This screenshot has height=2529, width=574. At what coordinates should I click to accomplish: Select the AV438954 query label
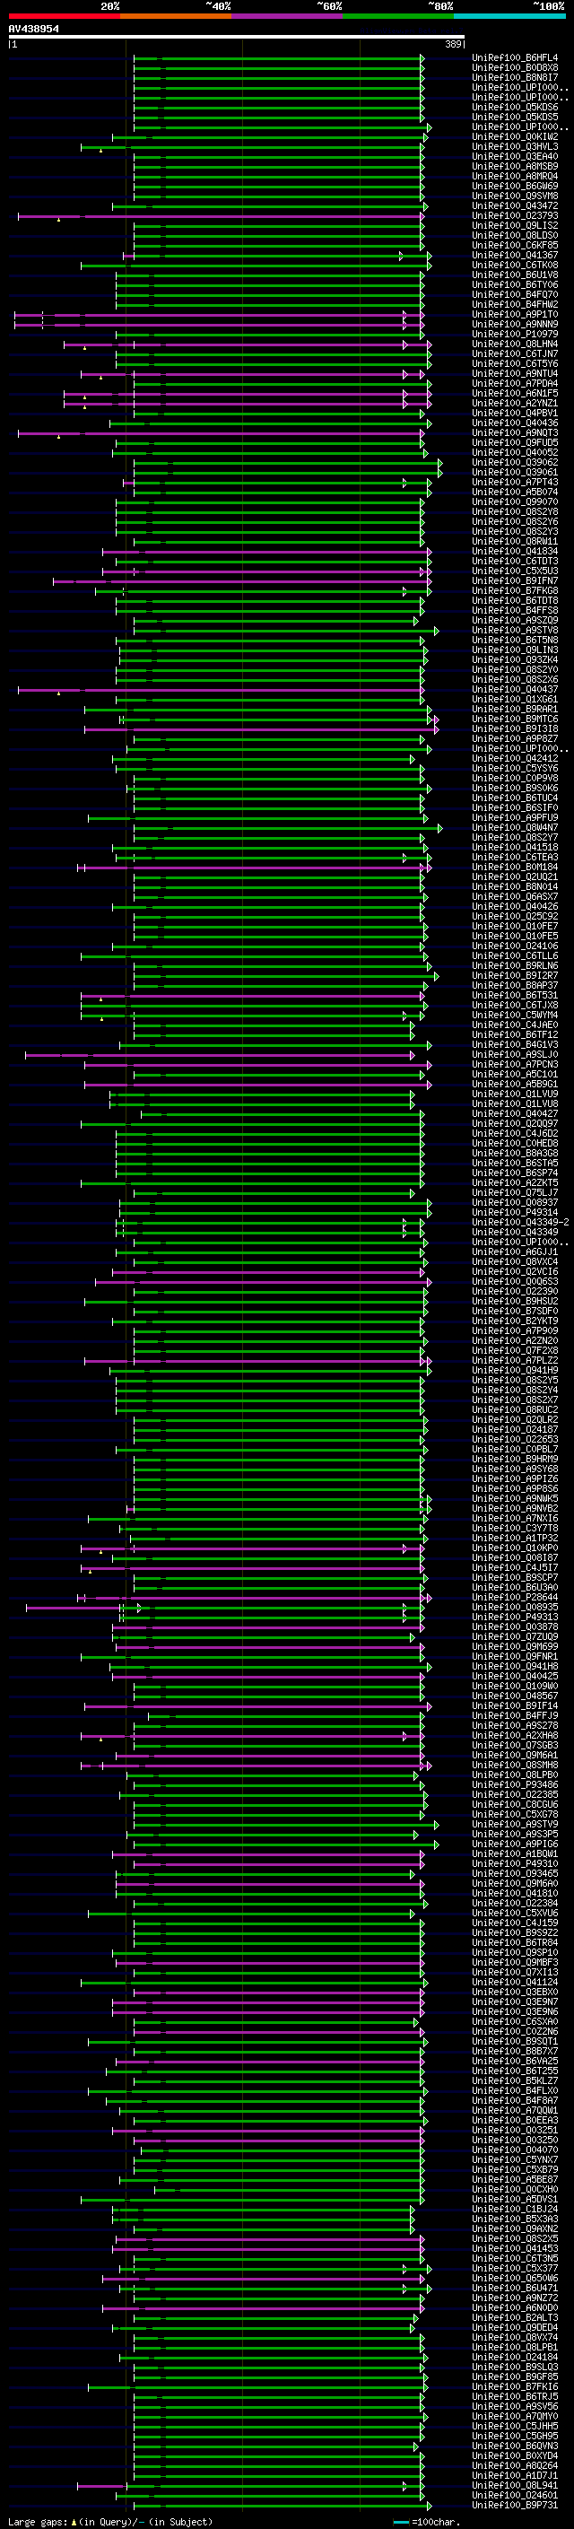coord(33,29)
